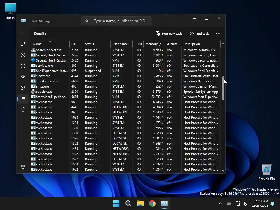
Task: Select the ShellExperienceHost row
Action: pos(126,71)
